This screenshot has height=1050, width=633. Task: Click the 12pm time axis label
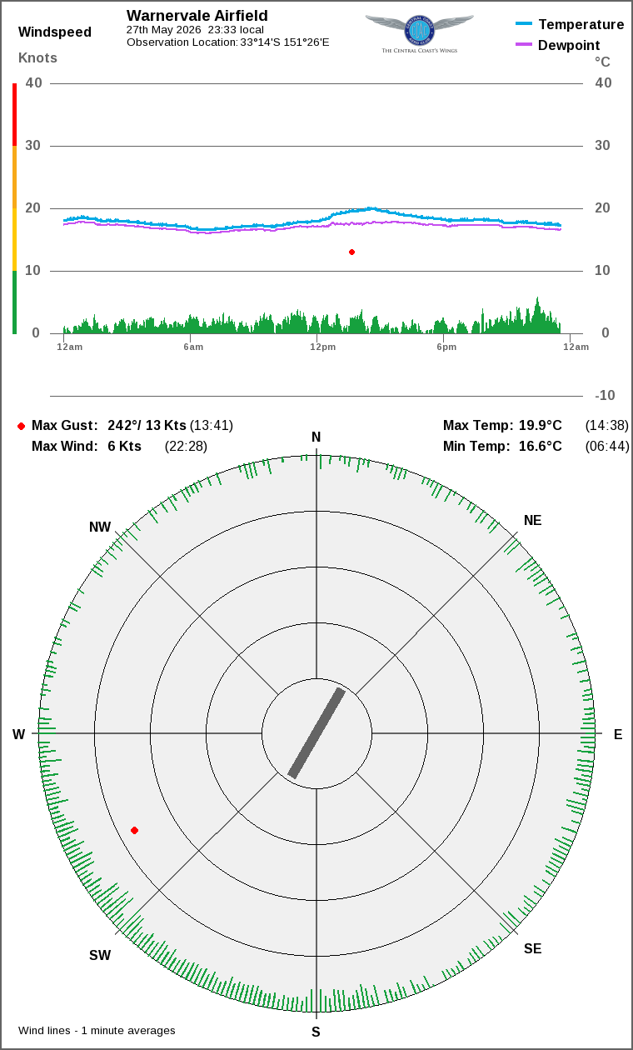(x=322, y=347)
